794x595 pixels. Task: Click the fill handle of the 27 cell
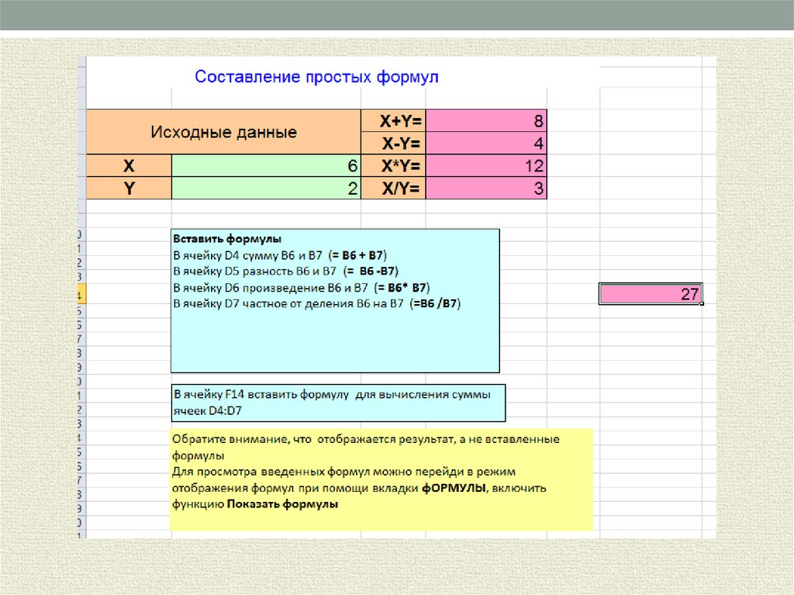coord(702,304)
